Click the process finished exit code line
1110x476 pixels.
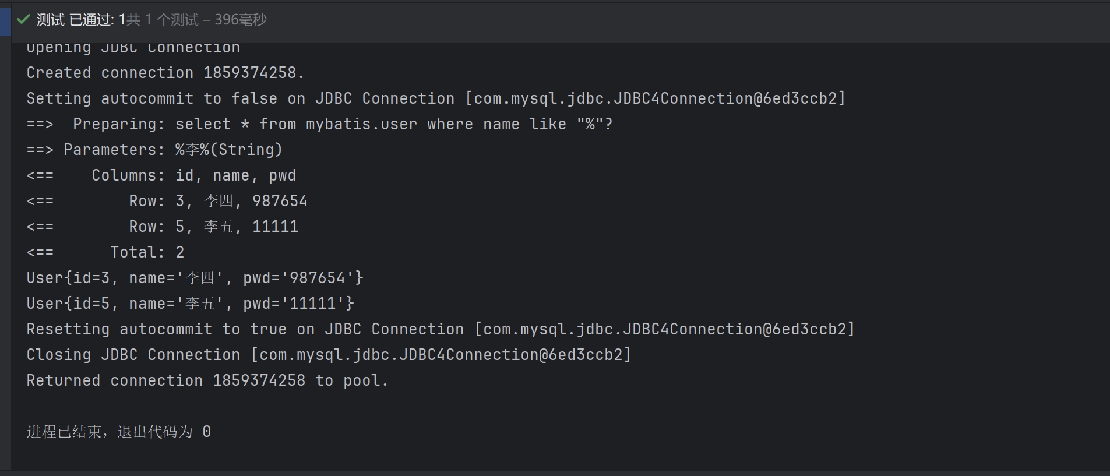[119, 432]
